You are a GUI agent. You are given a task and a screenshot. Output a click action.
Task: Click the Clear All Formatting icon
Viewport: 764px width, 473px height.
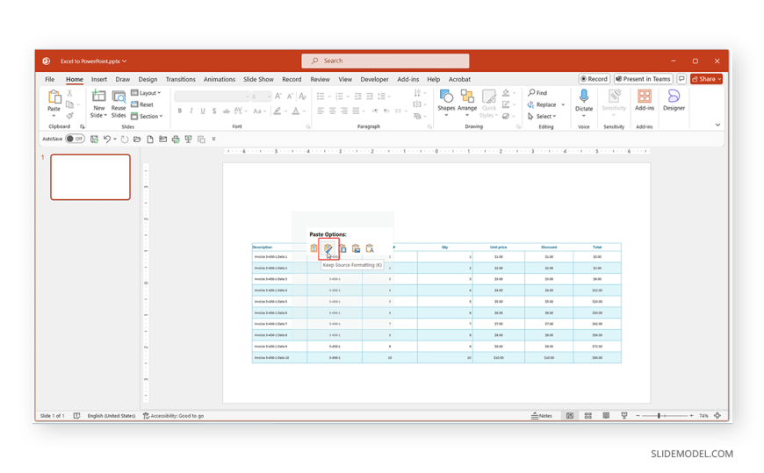[x=303, y=96]
